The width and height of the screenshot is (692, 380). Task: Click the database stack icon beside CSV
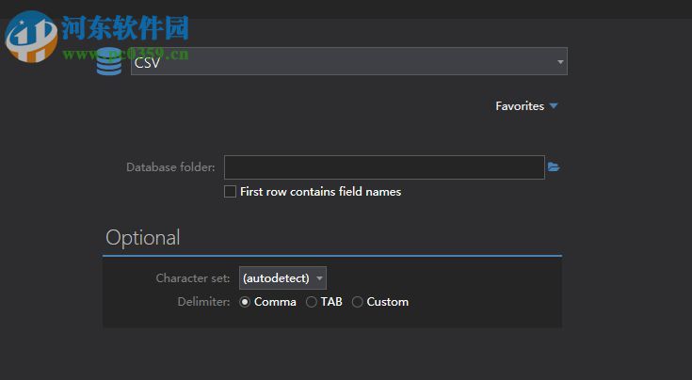tap(109, 62)
